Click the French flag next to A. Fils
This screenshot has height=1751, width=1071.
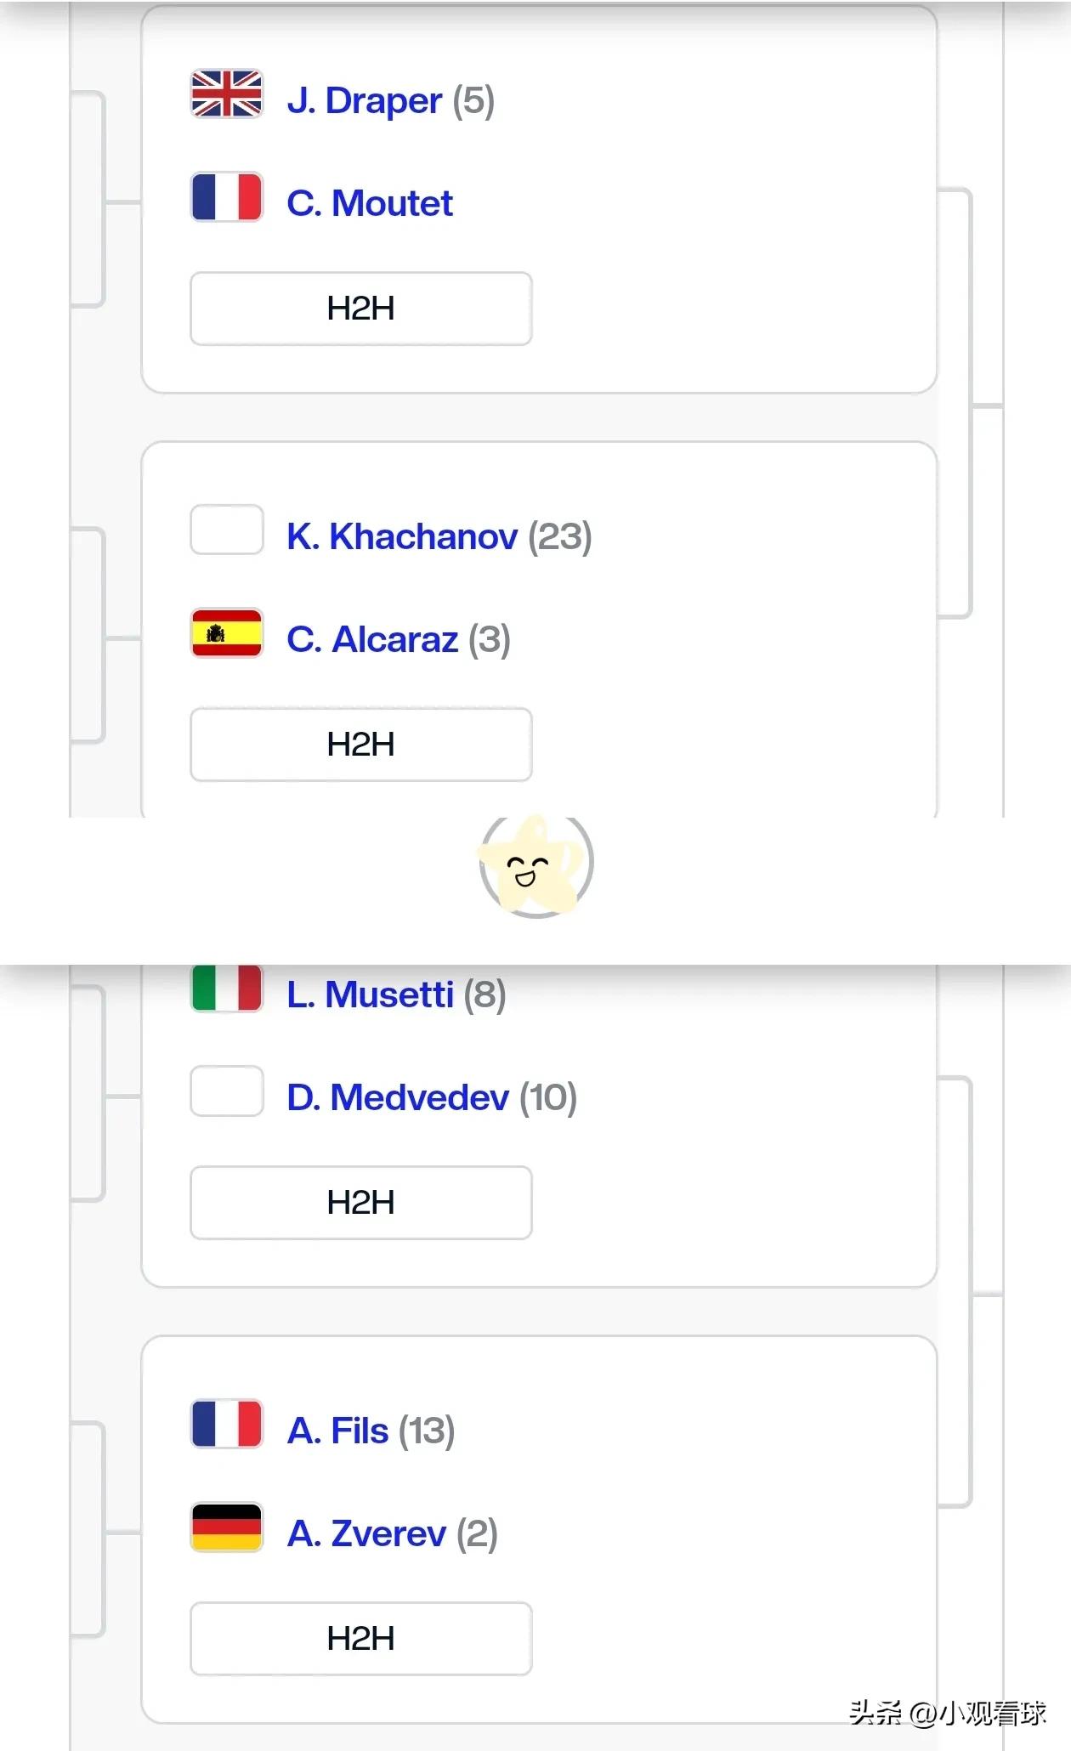click(227, 1424)
